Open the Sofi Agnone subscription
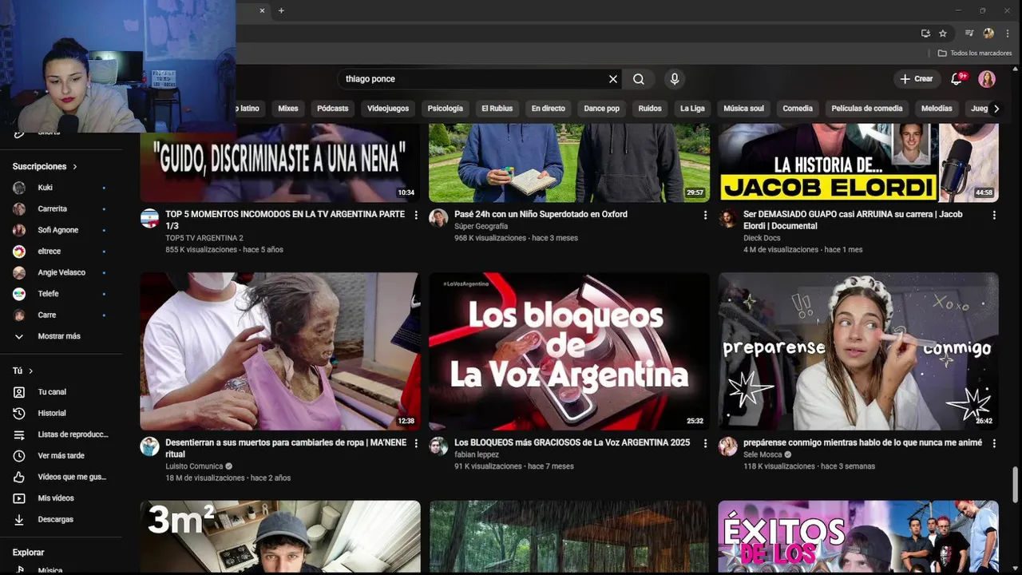This screenshot has width=1022, height=575. 60,230
